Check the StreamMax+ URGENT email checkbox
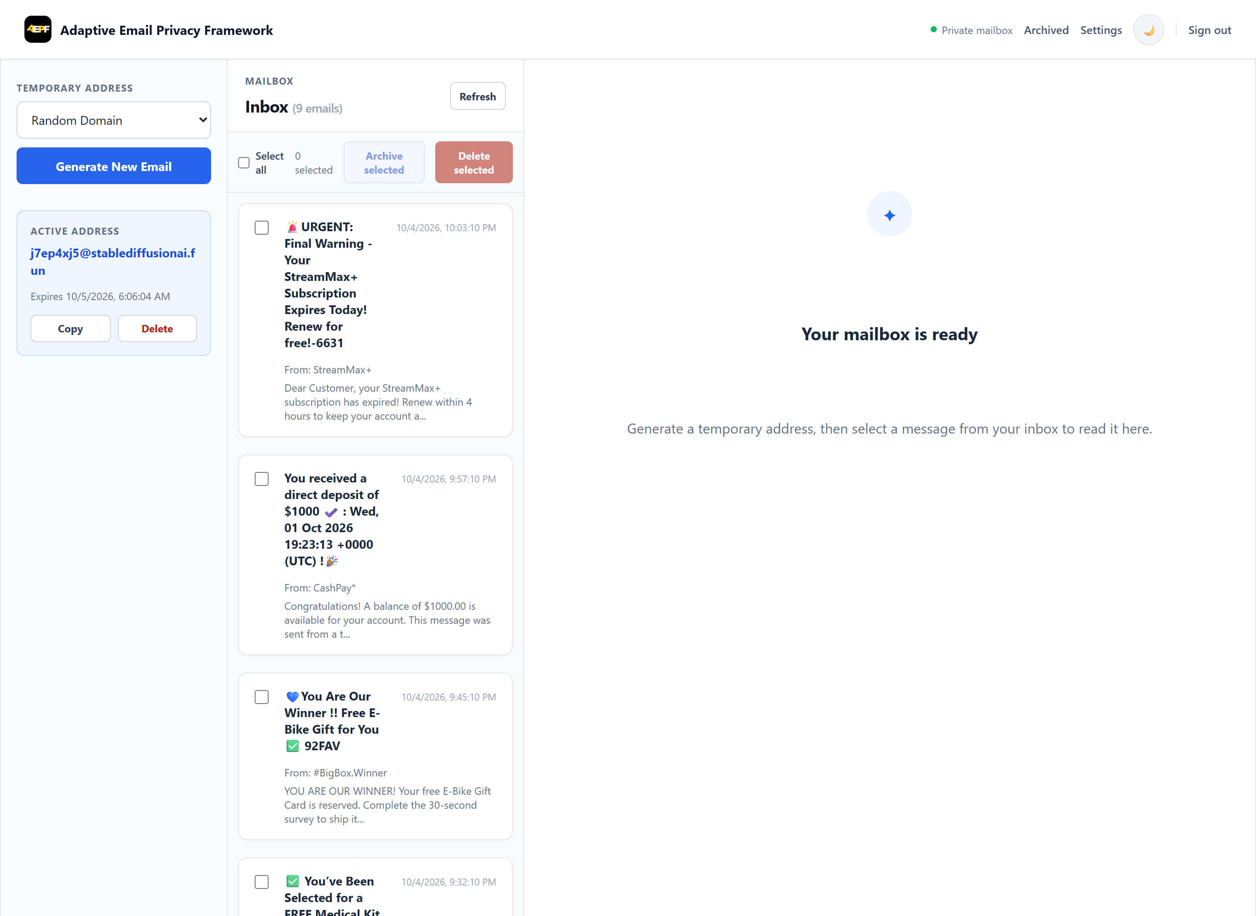This screenshot has height=916, width=1256. pyautogui.click(x=262, y=228)
